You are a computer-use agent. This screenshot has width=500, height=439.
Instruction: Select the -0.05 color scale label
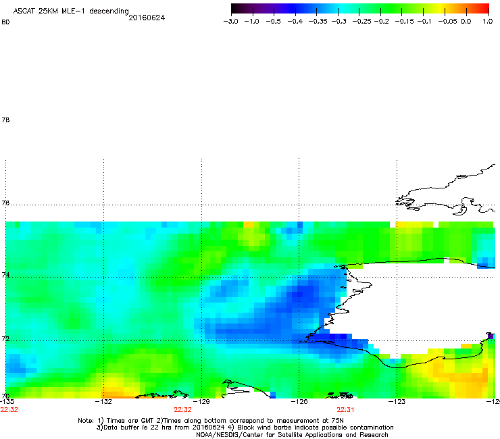click(x=448, y=22)
